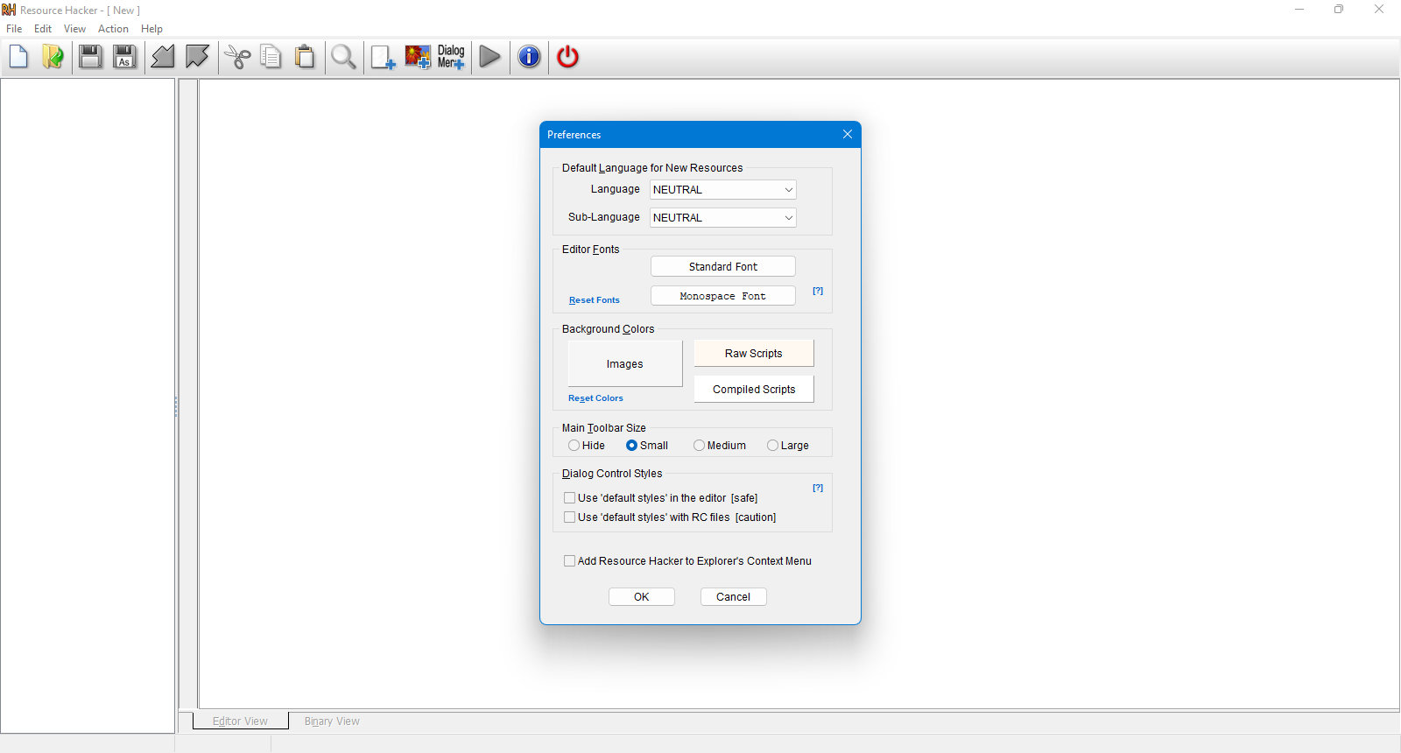The height and width of the screenshot is (753, 1401).
Task: Click the Reset Fonts link
Action: pyautogui.click(x=594, y=300)
